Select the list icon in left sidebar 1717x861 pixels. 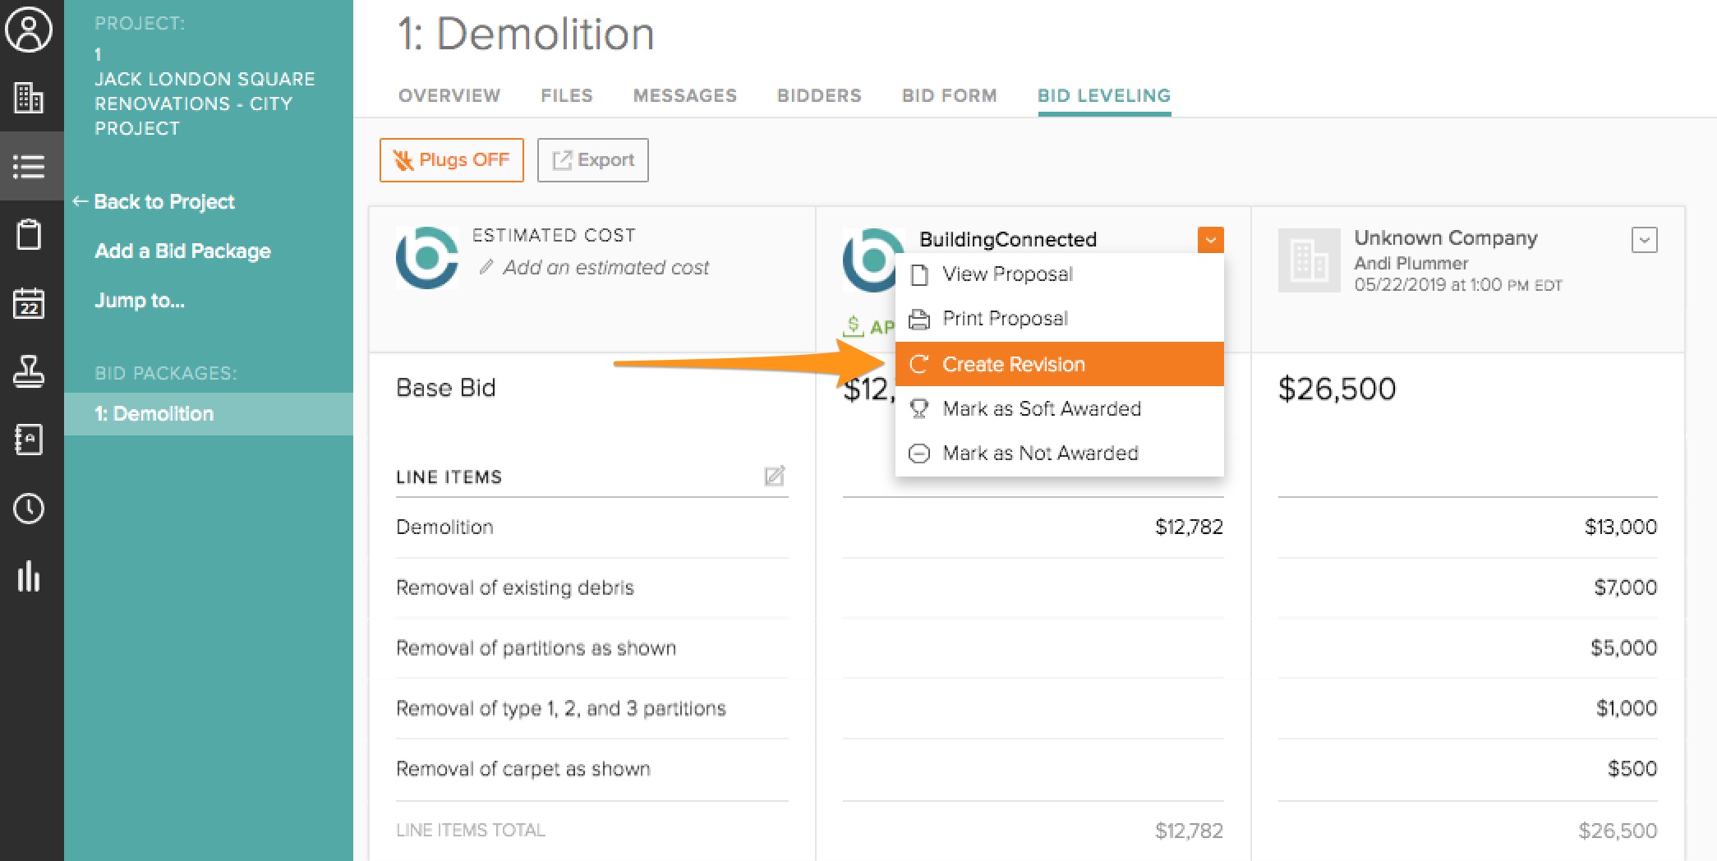[x=30, y=167]
